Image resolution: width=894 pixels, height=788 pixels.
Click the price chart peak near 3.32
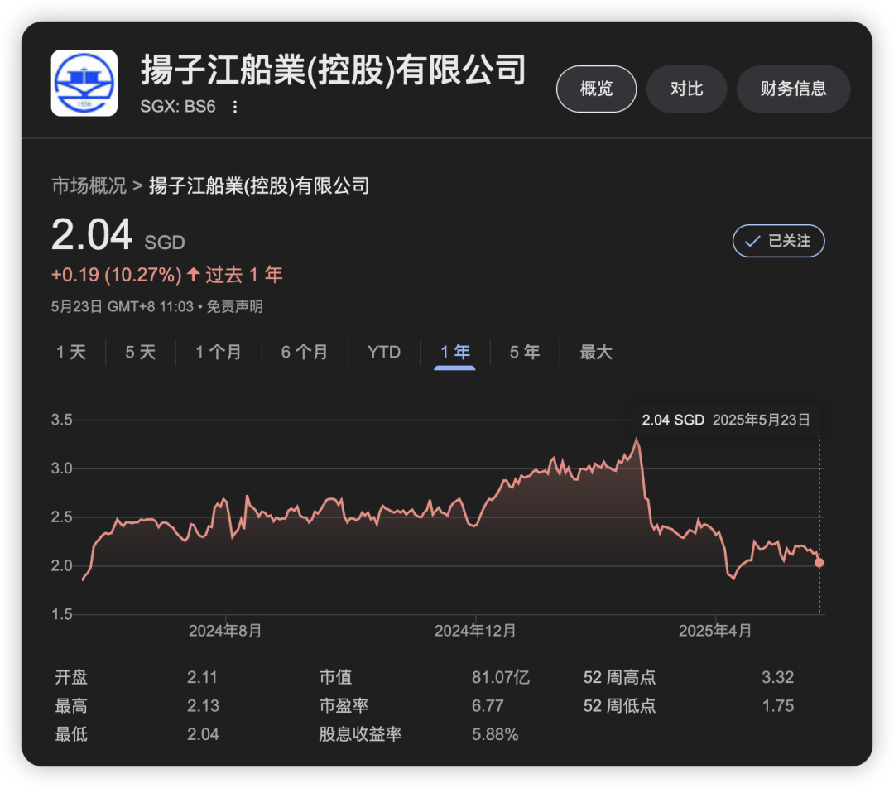pos(637,439)
